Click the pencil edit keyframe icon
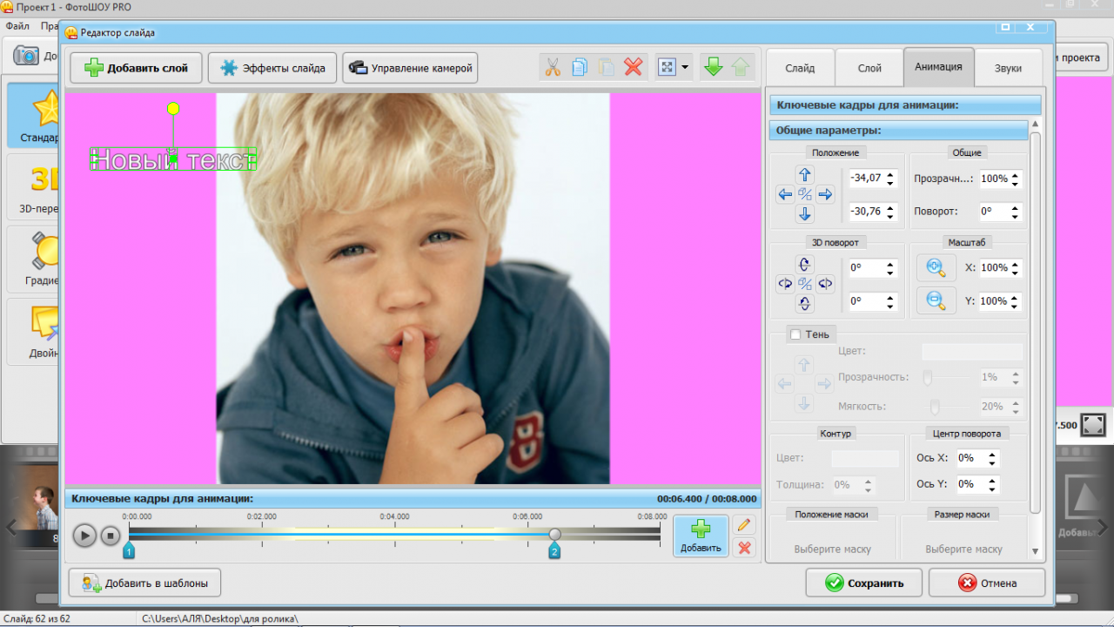 (x=744, y=524)
